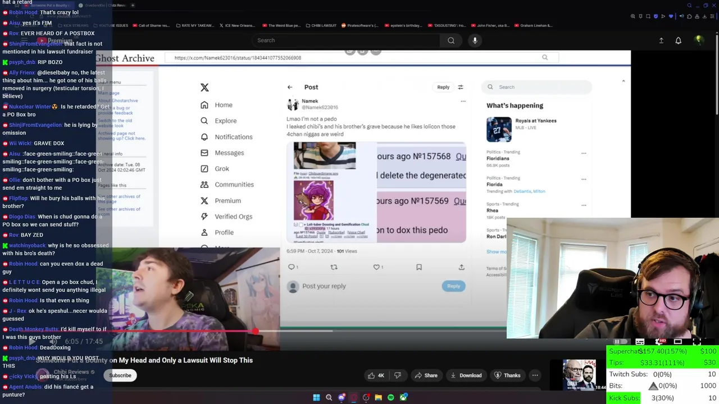Click the X logo in archived page
This screenshot has width=719, height=404.
pyautogui.click(x=204, y=87)
